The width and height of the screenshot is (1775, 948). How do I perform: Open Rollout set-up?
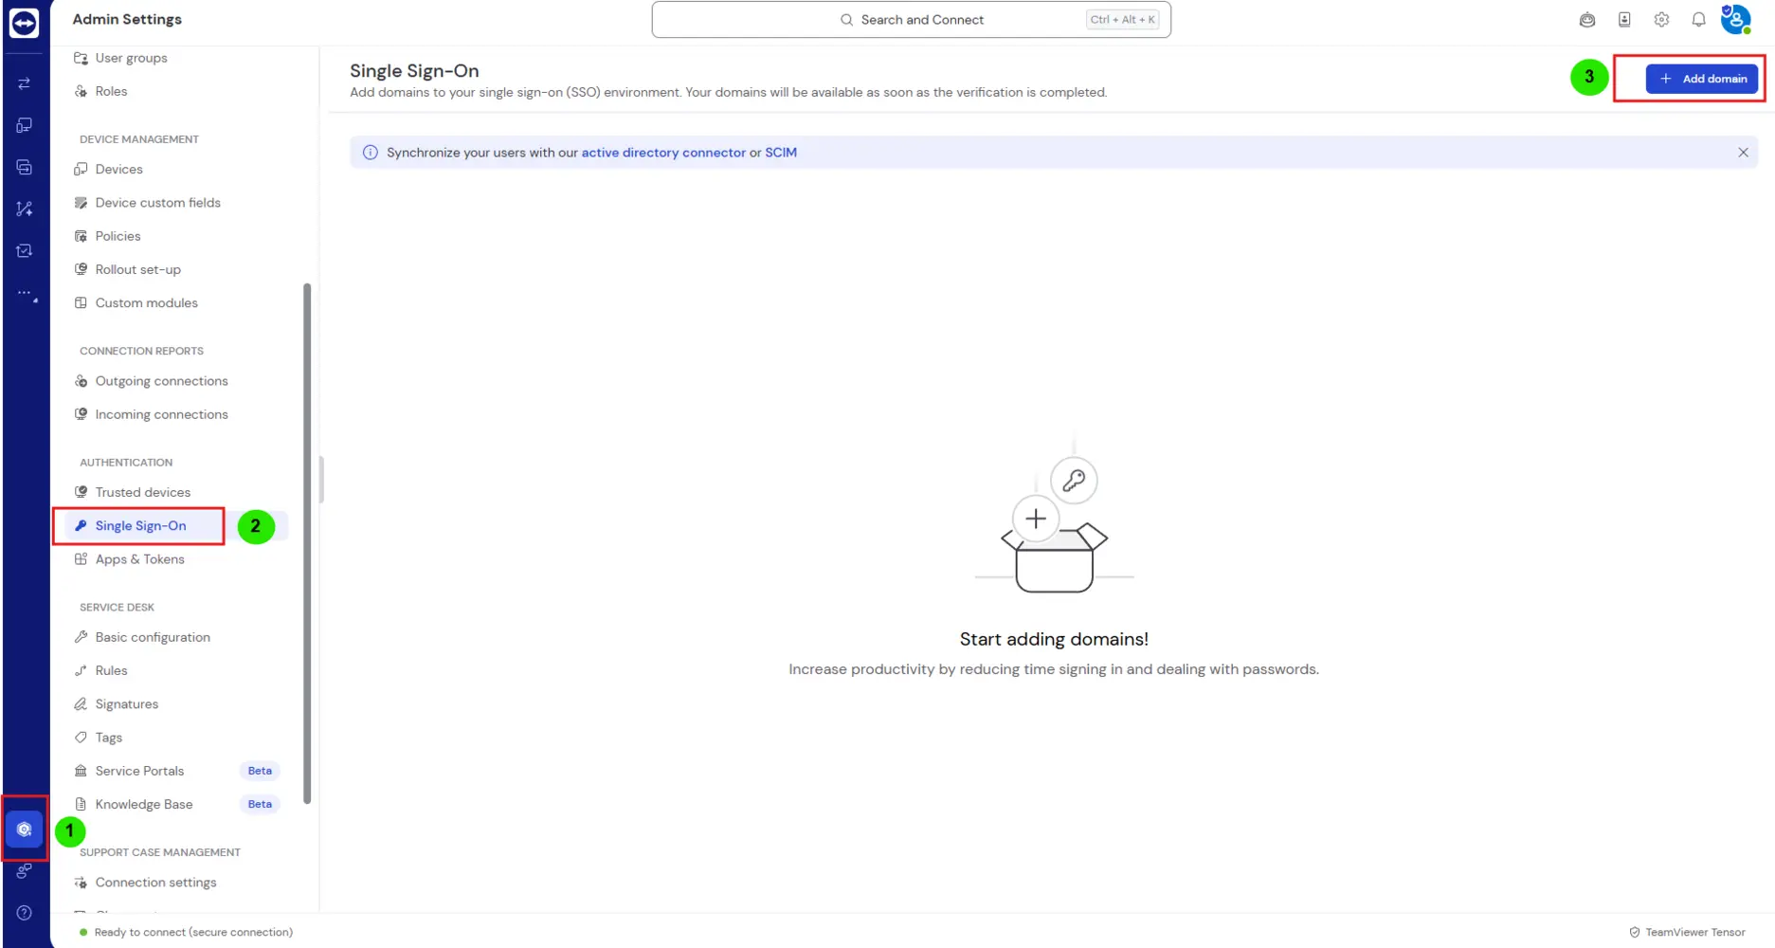click(x=137, y=269)
